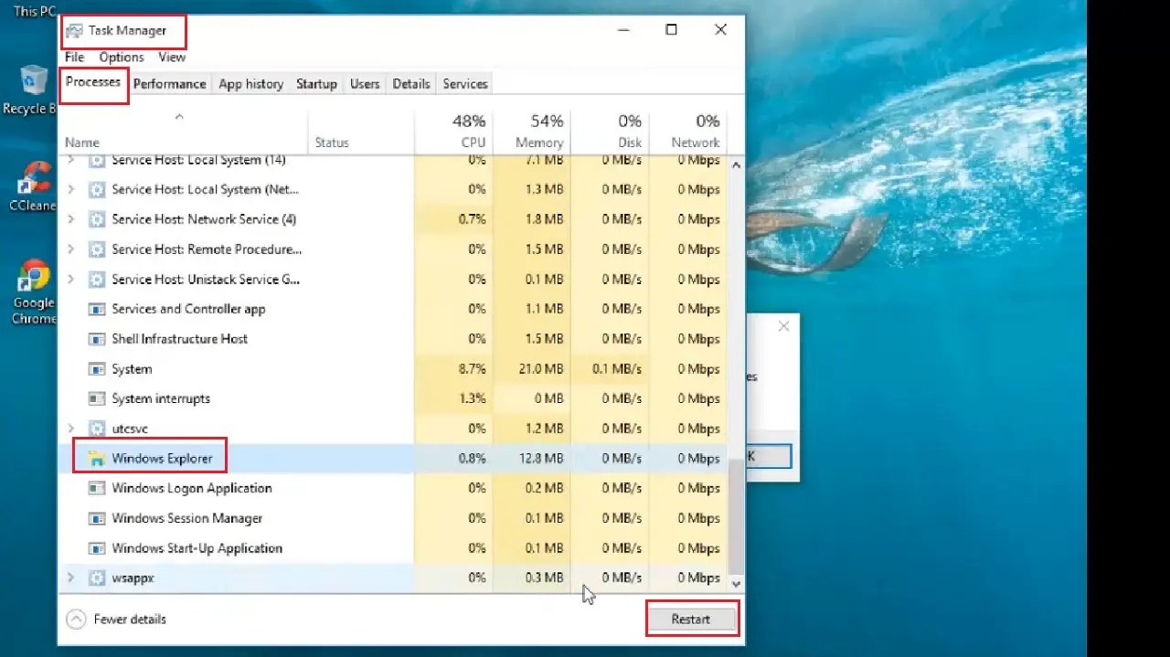Click the Shell Infrastructure Host icon
Screen dimensions: 1170x657
[98, 339]
